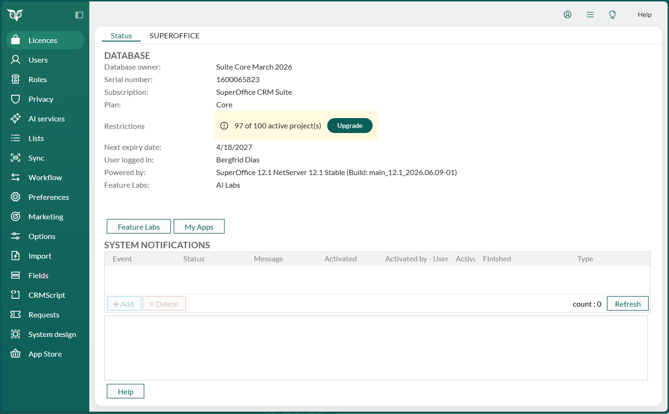Click the restriction warning info icon
Viewport: 669px width, 414px height.
224,126
